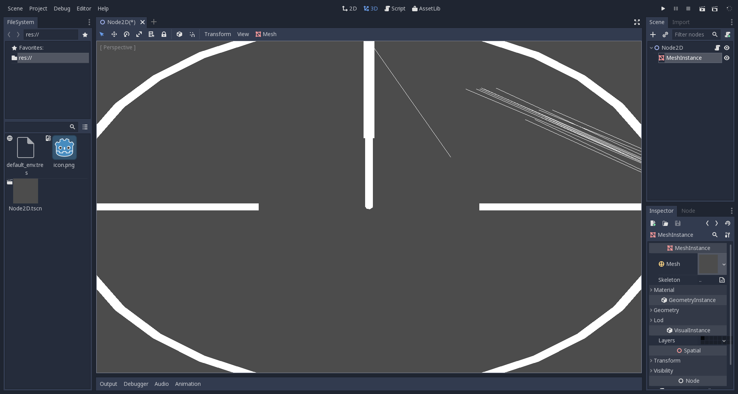Open Scene menu
This screenshot has height=394, width=738.
coord(15,9)
